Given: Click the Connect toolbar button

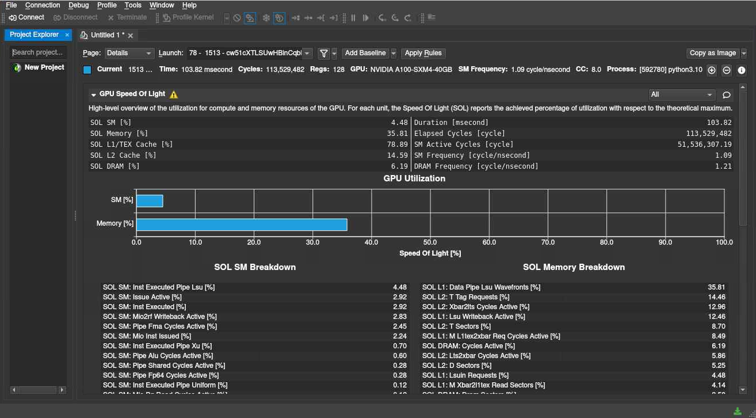Looking at the screenshot, I should tap(26, 18).
